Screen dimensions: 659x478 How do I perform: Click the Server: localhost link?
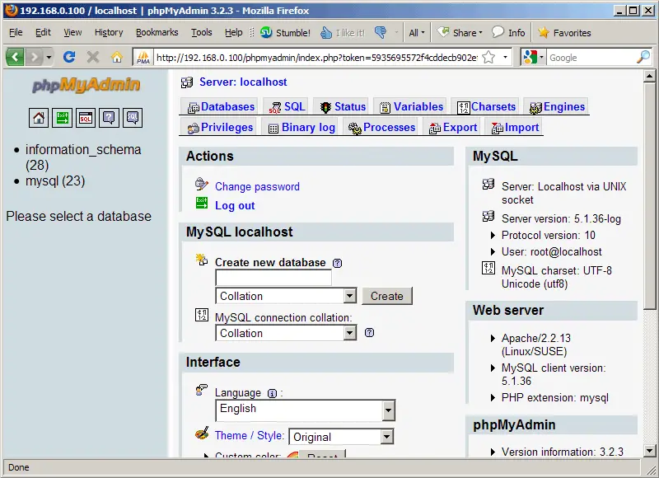point(243,82)
